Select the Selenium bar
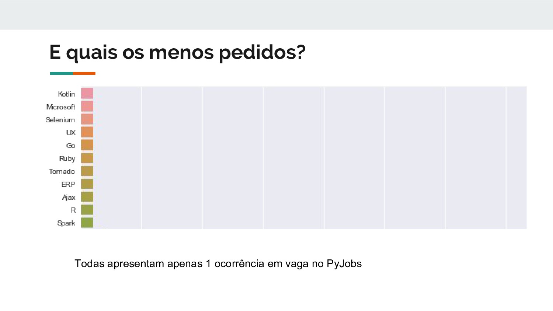 87,119
